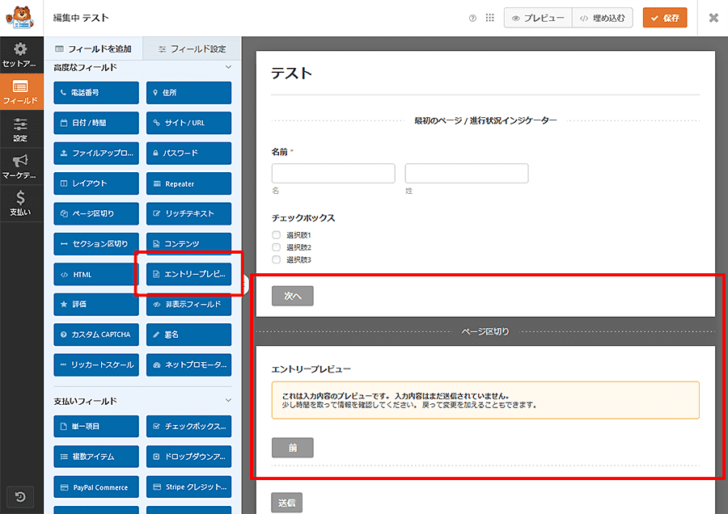Add the ネットプロモーター field
728x514 pixels.
pyautogui.click(x=188, y=364)
